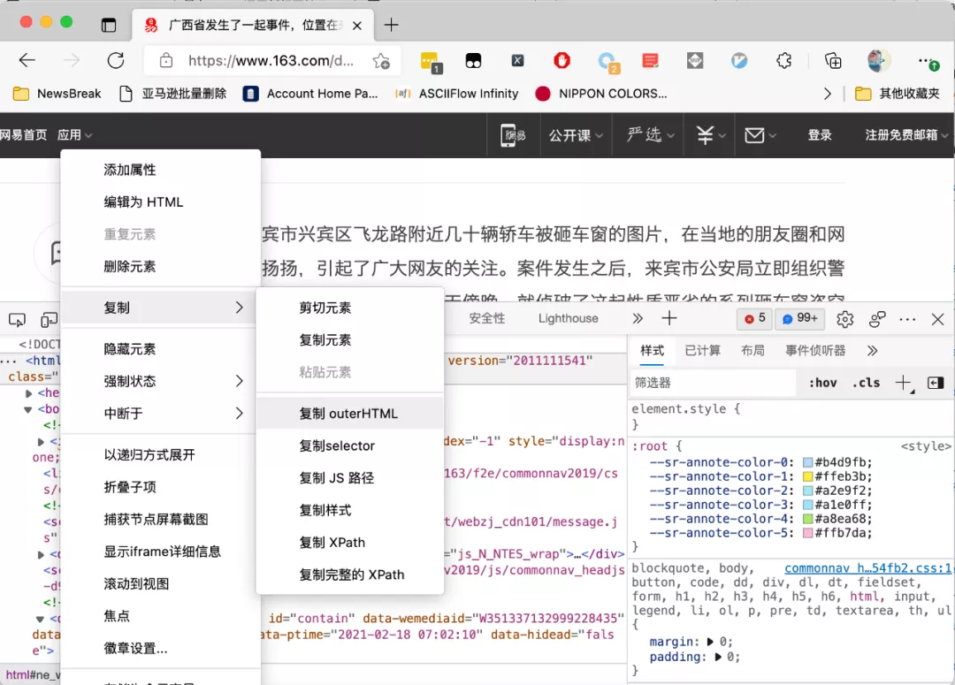Open the browser sidebar tab panel icon
The height and width of the screenshot is (685, 955).
109,25
